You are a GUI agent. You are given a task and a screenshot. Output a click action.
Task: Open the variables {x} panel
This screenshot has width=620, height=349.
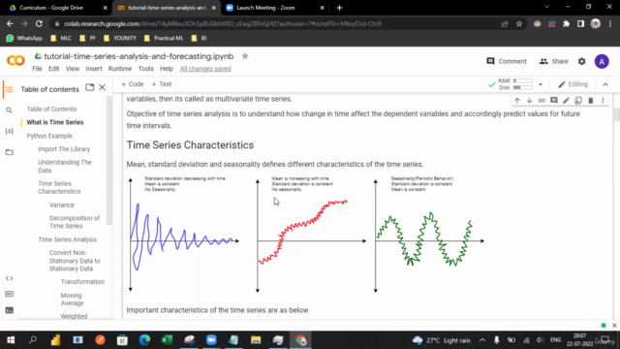[x=9, y=131]
